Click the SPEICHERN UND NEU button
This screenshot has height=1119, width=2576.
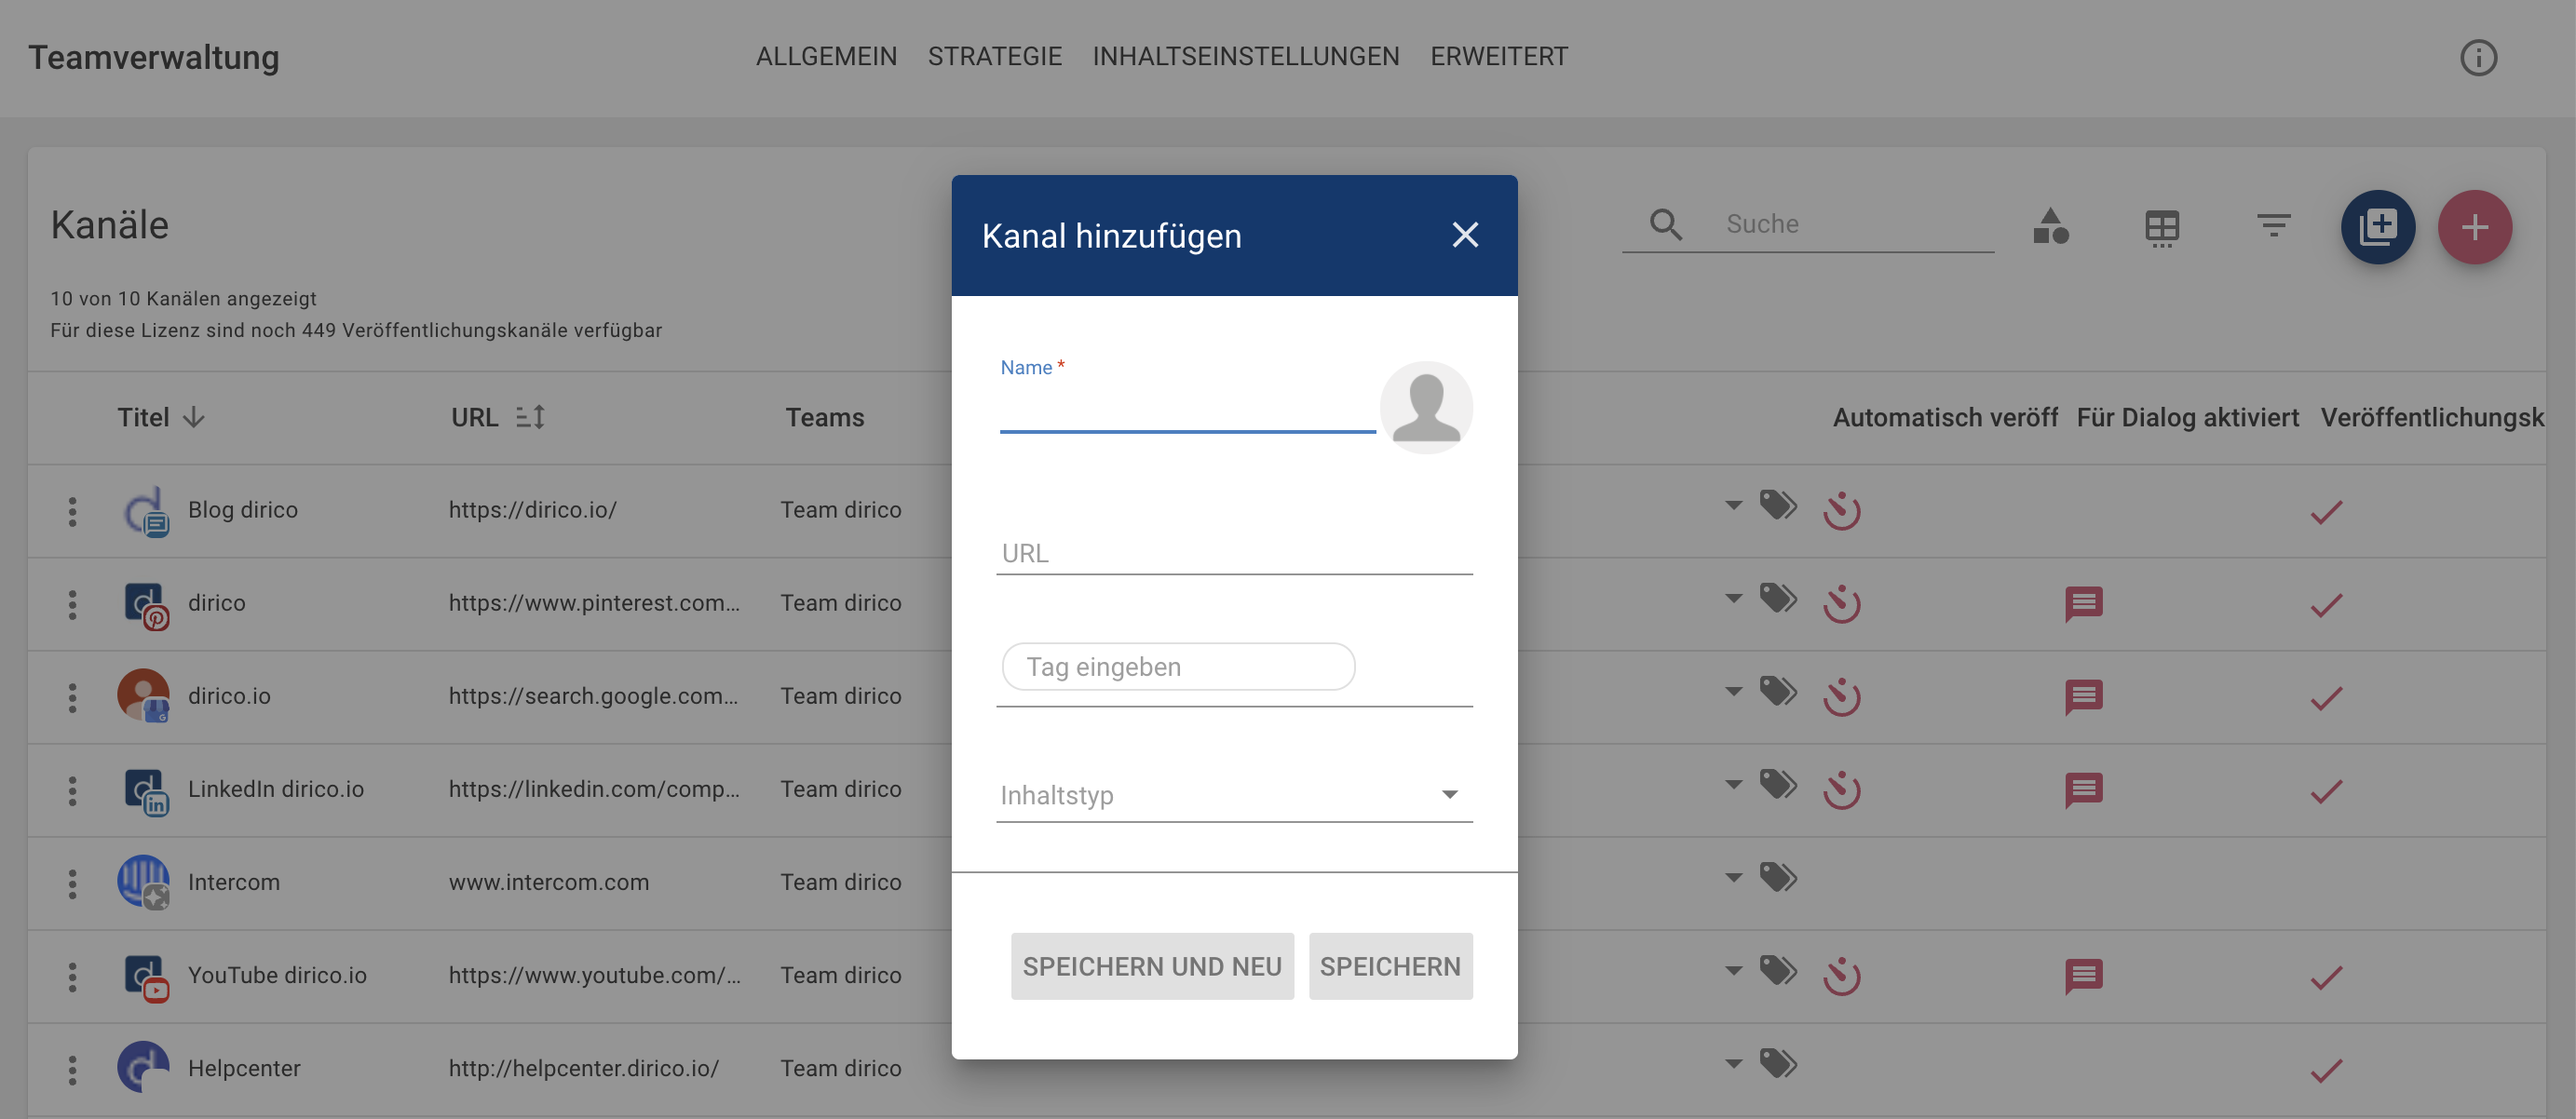[1152, 966]
